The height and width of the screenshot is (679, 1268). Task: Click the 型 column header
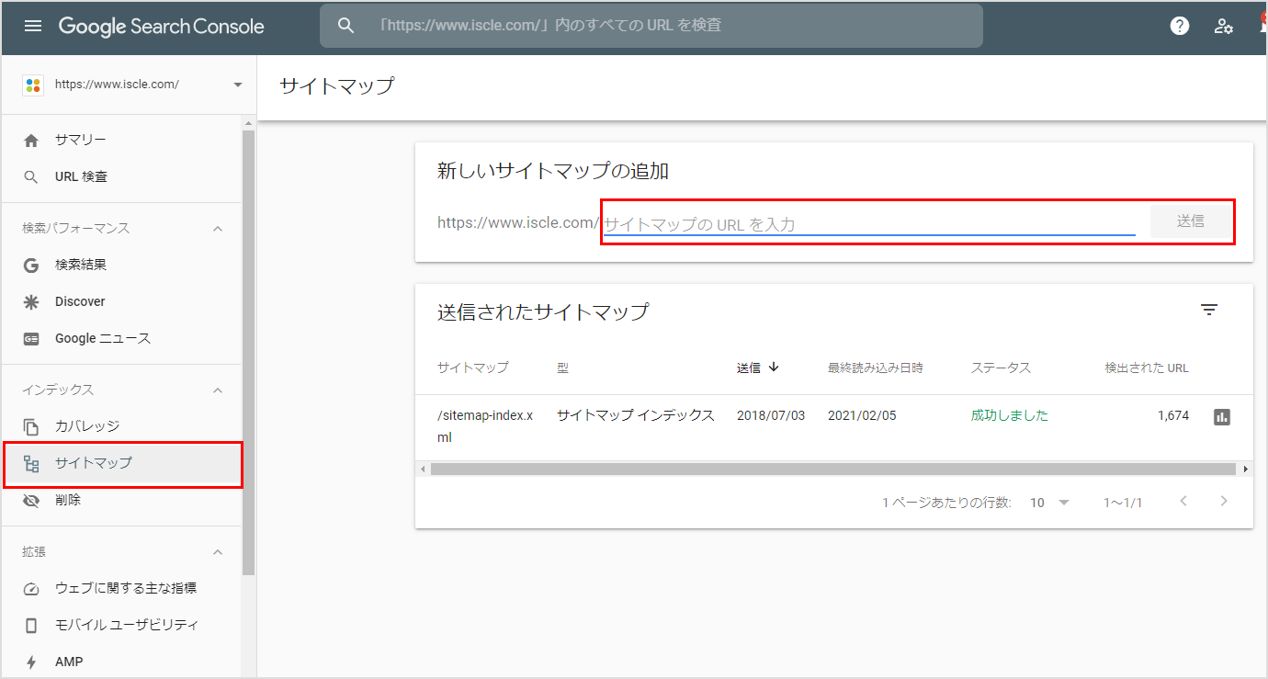562,368
